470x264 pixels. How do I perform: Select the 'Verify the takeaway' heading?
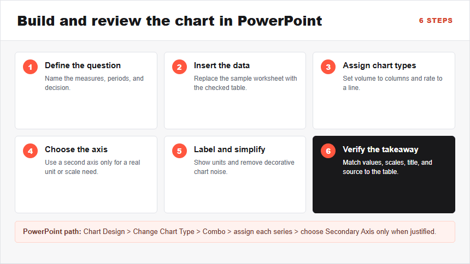point(380,149)
